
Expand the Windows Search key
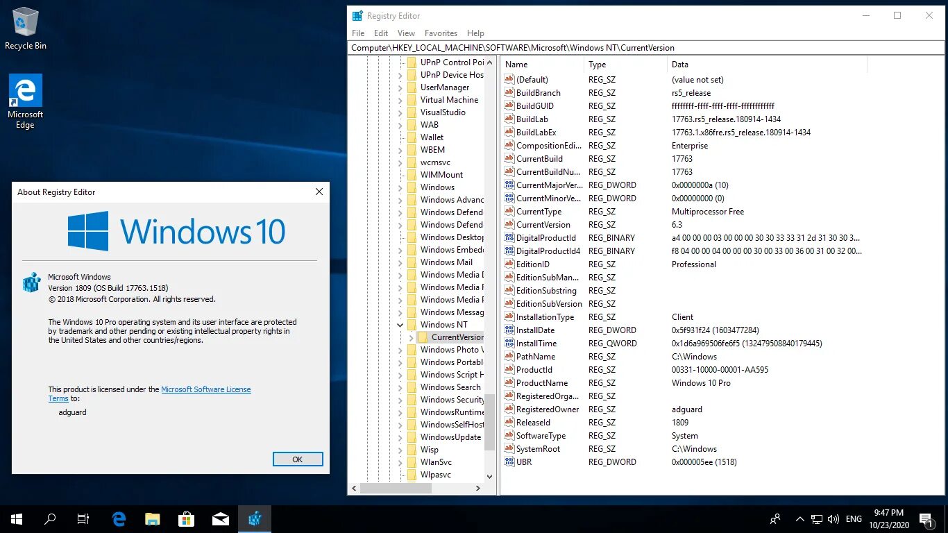(400, 387)
